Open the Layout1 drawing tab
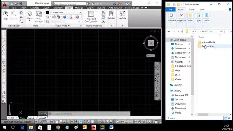This screenshot has height=131, width=233. [x=32, y=118]
